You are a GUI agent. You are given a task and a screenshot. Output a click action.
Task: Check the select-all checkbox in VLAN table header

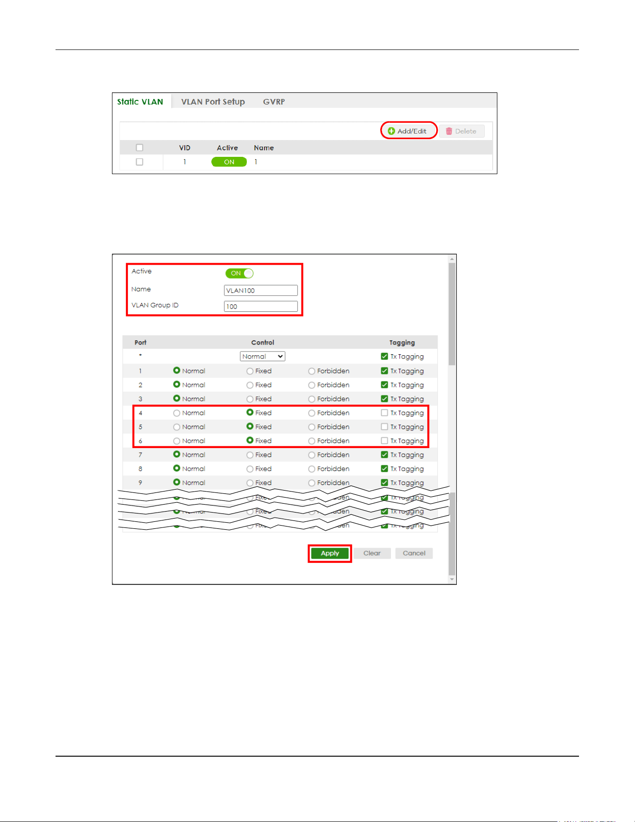pos(140,148)
